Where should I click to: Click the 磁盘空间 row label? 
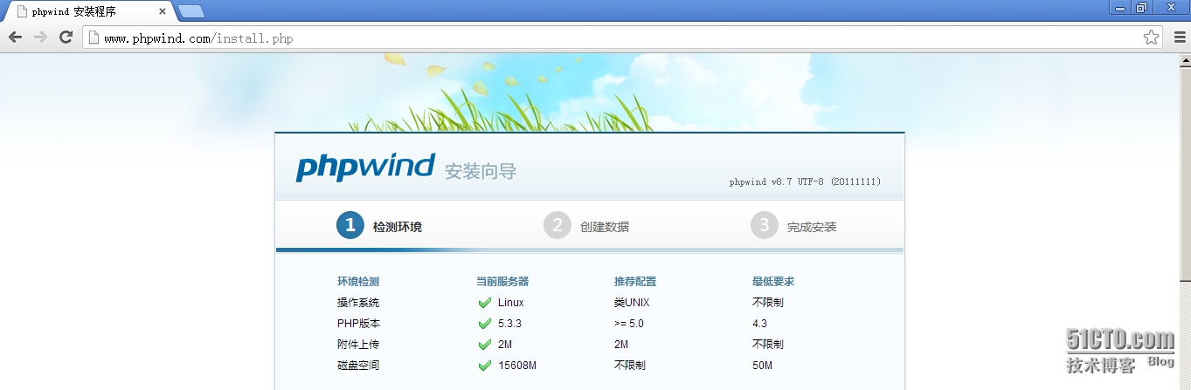358,366
